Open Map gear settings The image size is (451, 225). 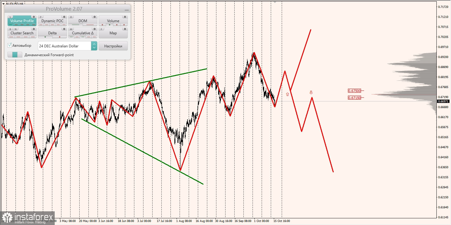[125, 29]
